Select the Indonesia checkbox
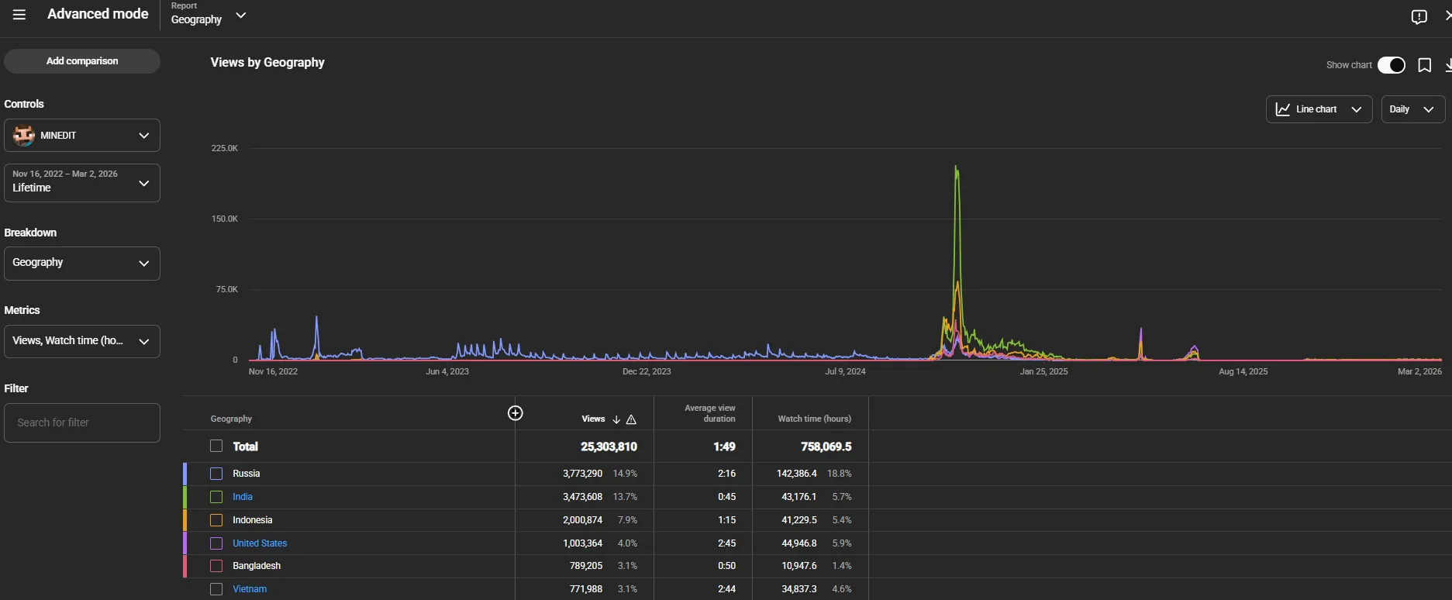 click(x=216, y=520)
